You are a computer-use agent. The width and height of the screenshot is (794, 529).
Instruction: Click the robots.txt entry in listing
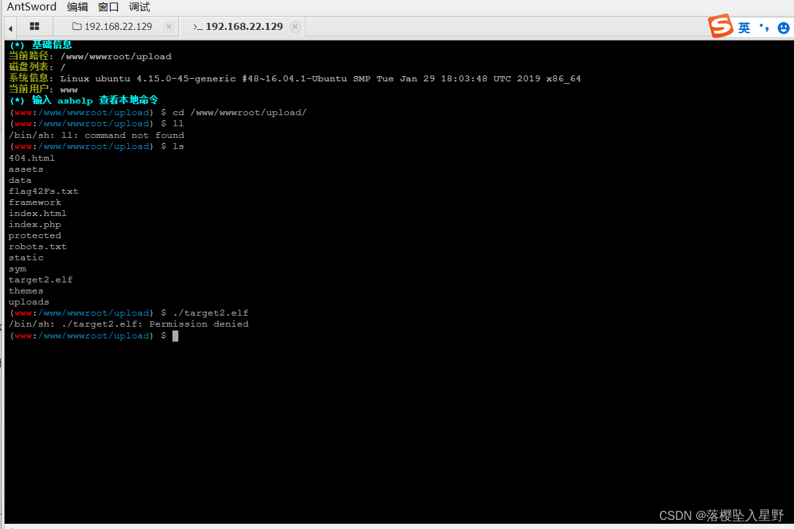38,247
